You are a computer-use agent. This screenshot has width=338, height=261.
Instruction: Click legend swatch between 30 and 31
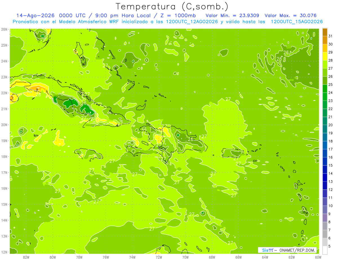click(325, 40)
